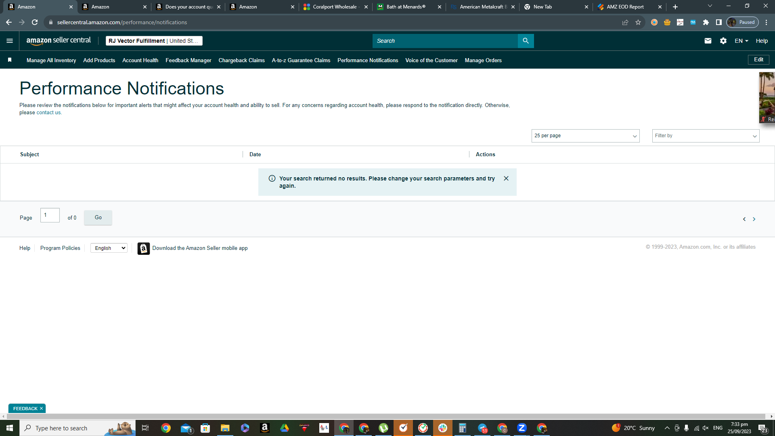Image resolution: width=775 pixels, height=436 pixels.
Task: Go to next page of notifications
Action: point(754,219)
